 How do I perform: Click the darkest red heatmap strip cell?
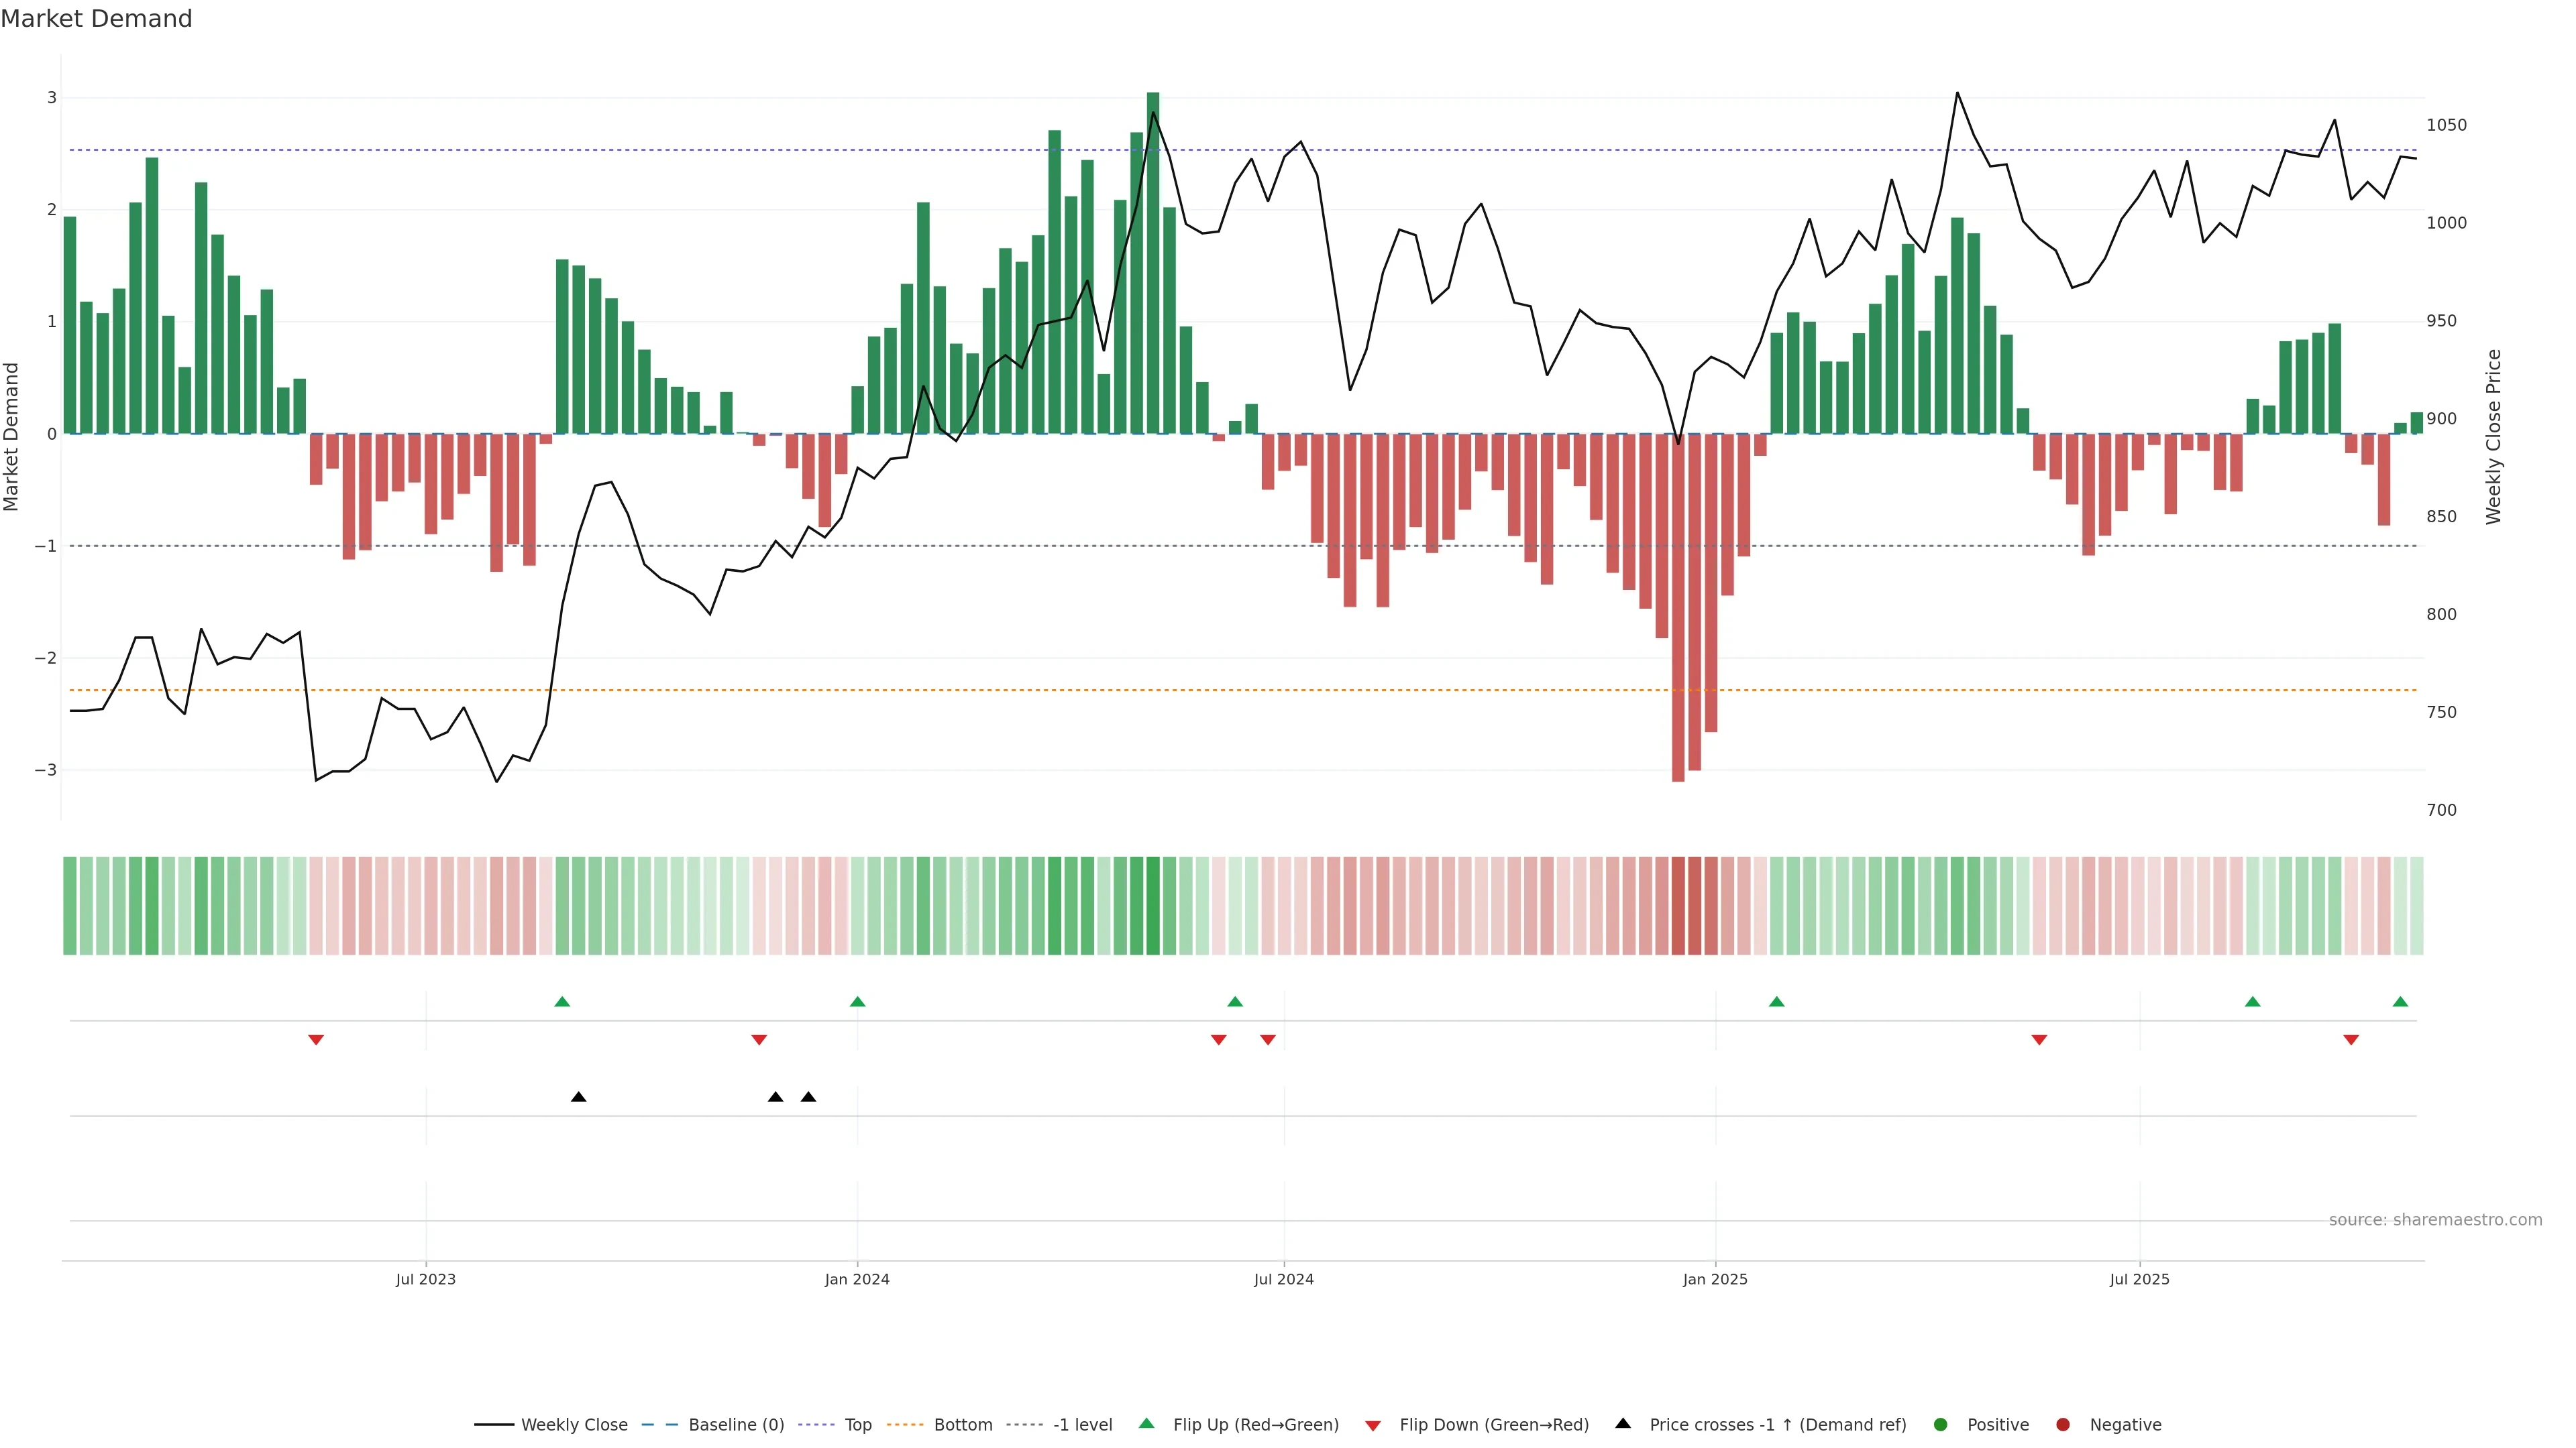1678,906
